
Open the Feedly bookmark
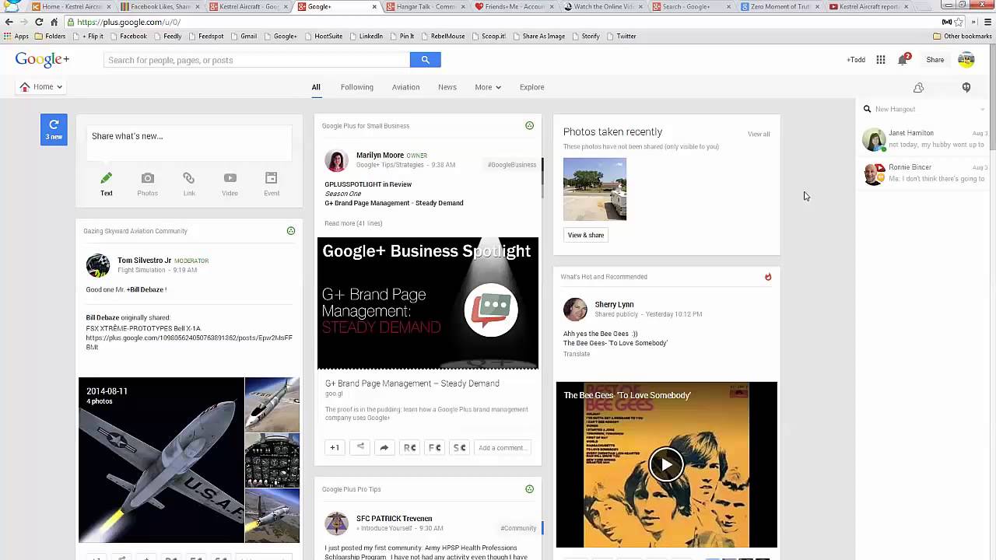point(167,36)
